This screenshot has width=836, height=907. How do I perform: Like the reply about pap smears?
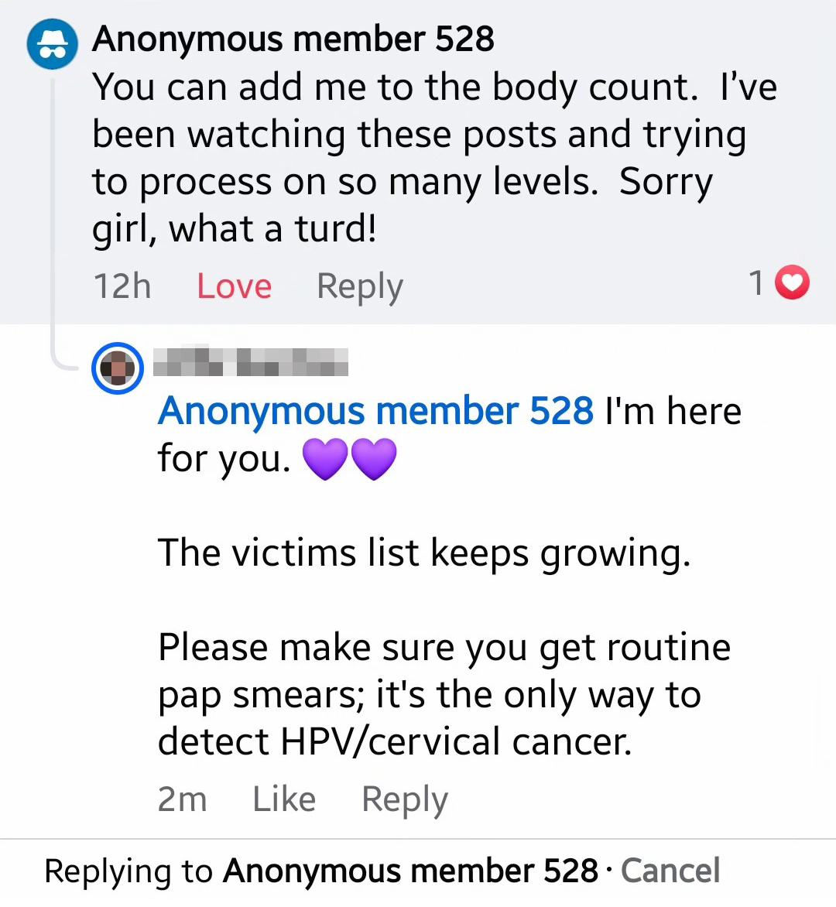(x=284, y=799)
